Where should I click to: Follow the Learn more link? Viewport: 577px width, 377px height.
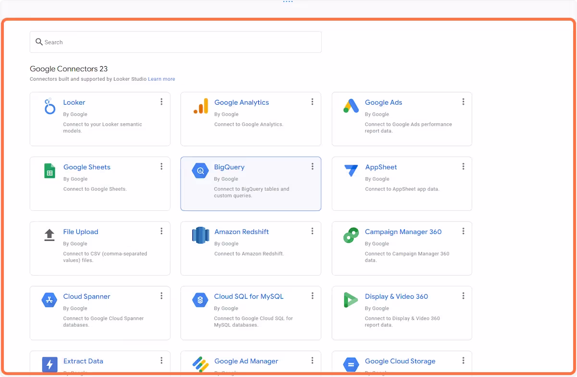pos(162,79)
